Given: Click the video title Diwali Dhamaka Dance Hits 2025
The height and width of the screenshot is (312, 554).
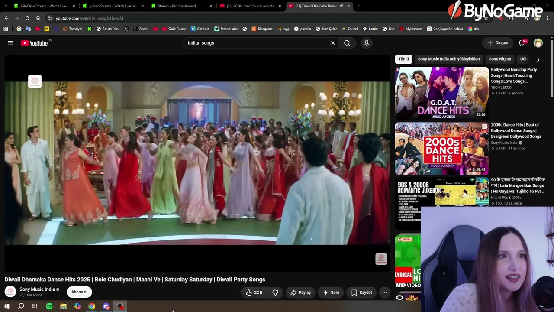Looking at the screenshot, I should pos(135,279).
